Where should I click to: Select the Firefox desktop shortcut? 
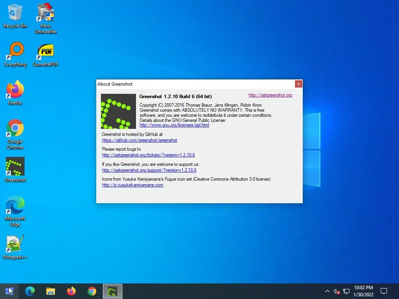pyautogui.click(x=15, y=93)
